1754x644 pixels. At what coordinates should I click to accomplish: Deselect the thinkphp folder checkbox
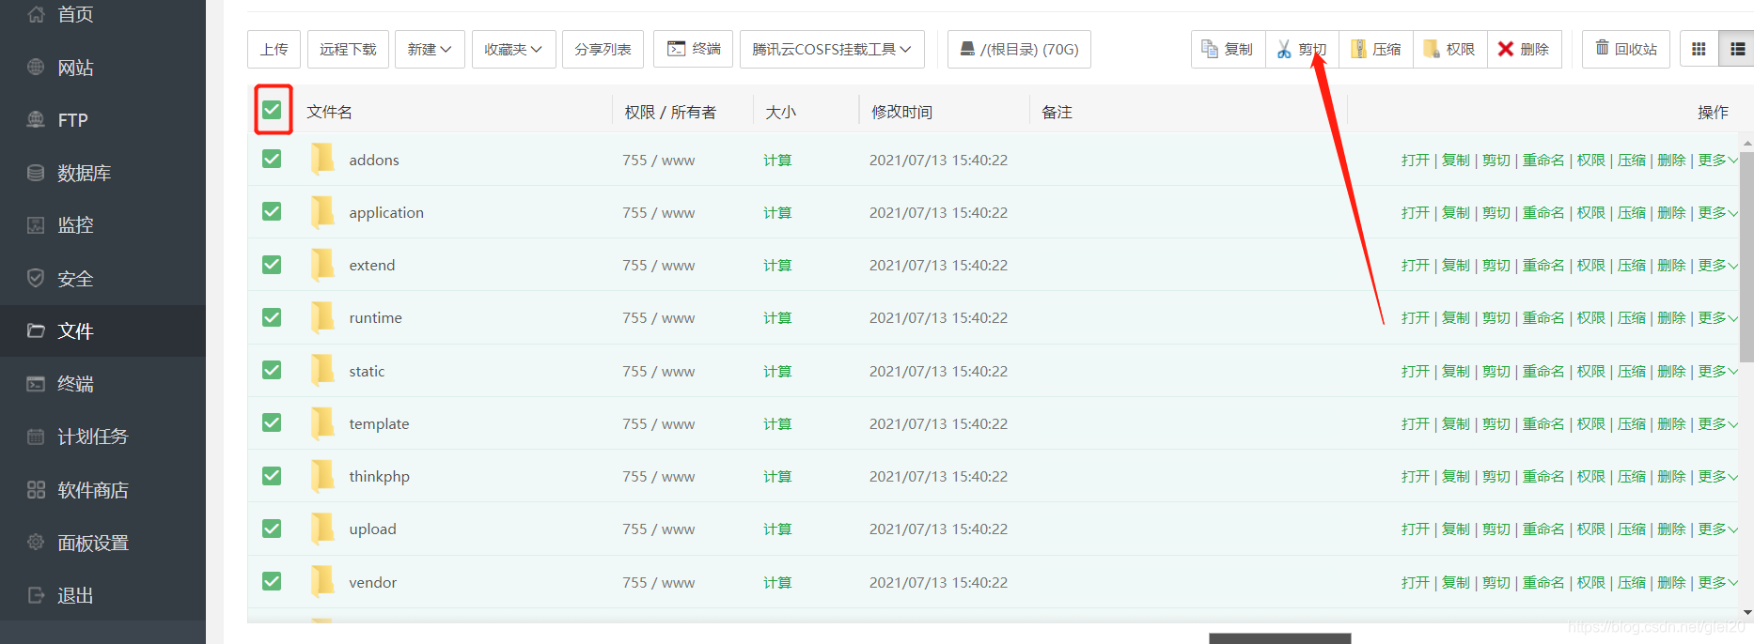click(x=272, y=476)
